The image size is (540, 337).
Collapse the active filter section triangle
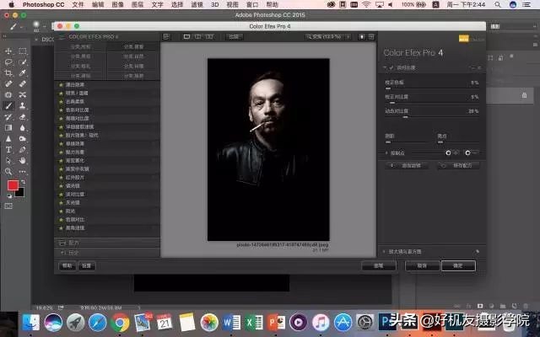[x=385, y=67]
